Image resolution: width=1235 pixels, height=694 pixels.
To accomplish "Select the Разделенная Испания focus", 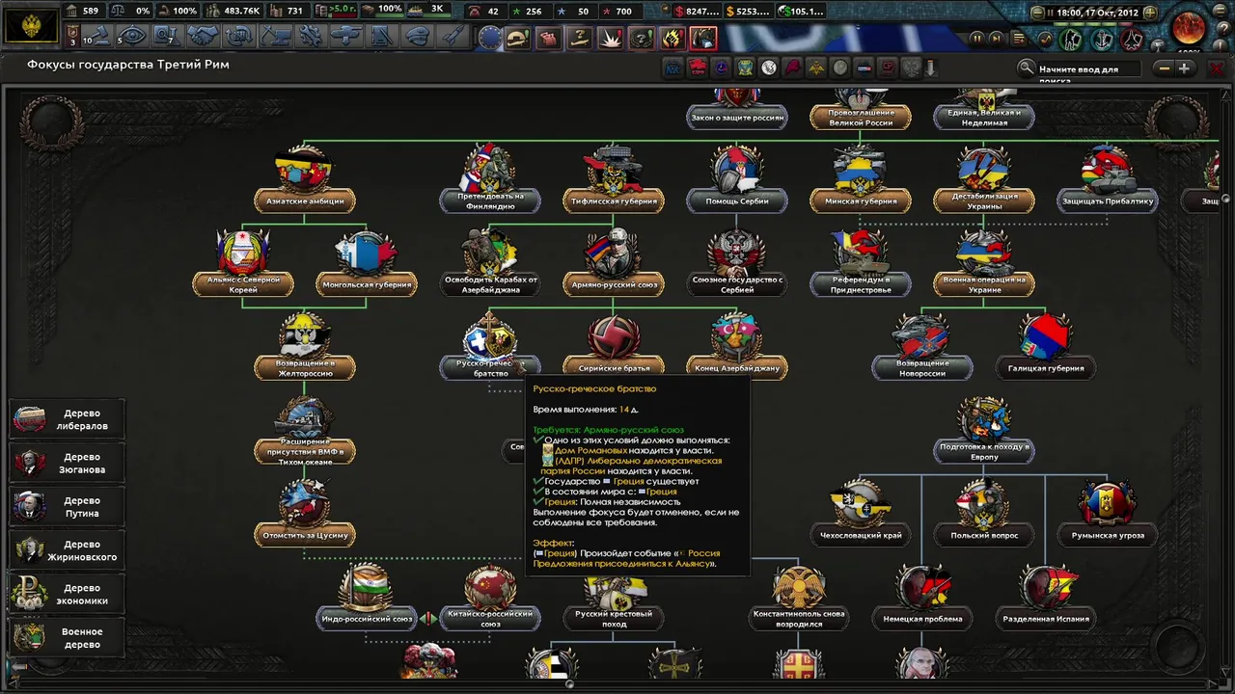I will pos(1046,599).
